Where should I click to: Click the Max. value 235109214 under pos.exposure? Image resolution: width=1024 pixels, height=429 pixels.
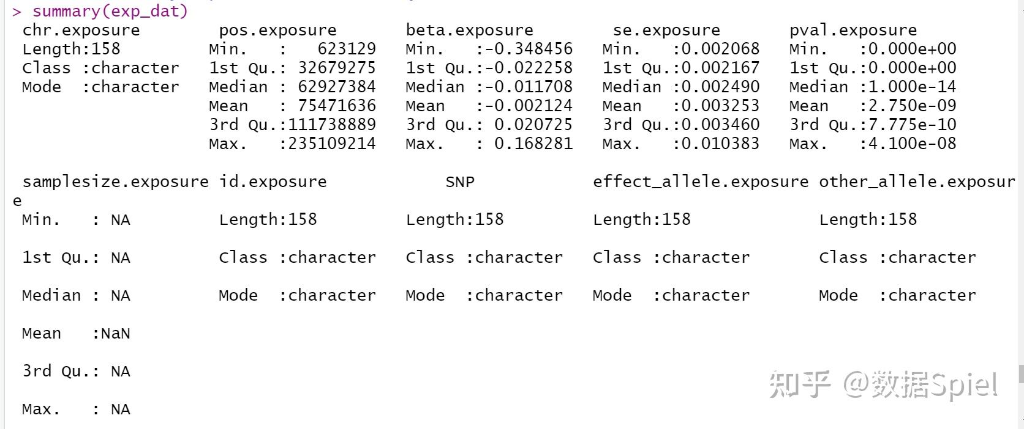(332, 144)
